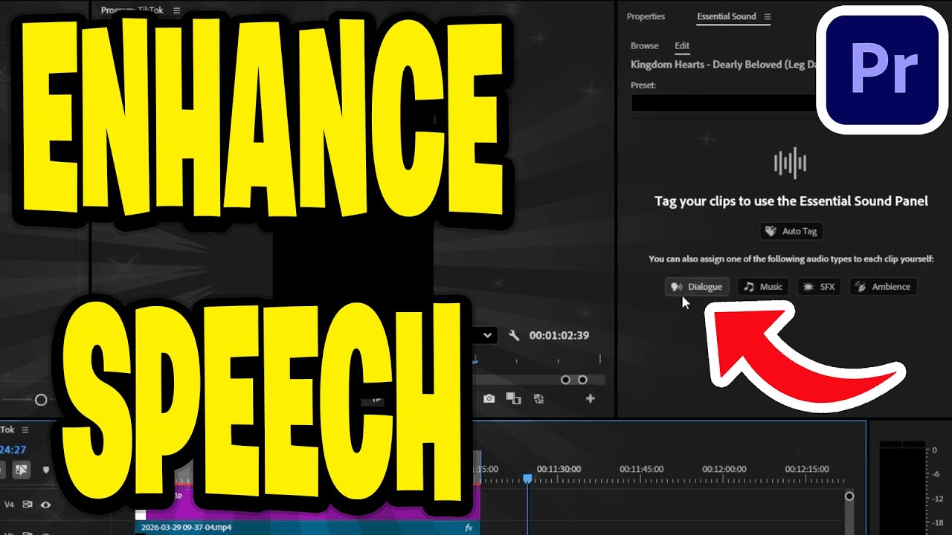Switch to the Essential Sound tab
The image size is (952, 535).
click(x=726, y=16)
